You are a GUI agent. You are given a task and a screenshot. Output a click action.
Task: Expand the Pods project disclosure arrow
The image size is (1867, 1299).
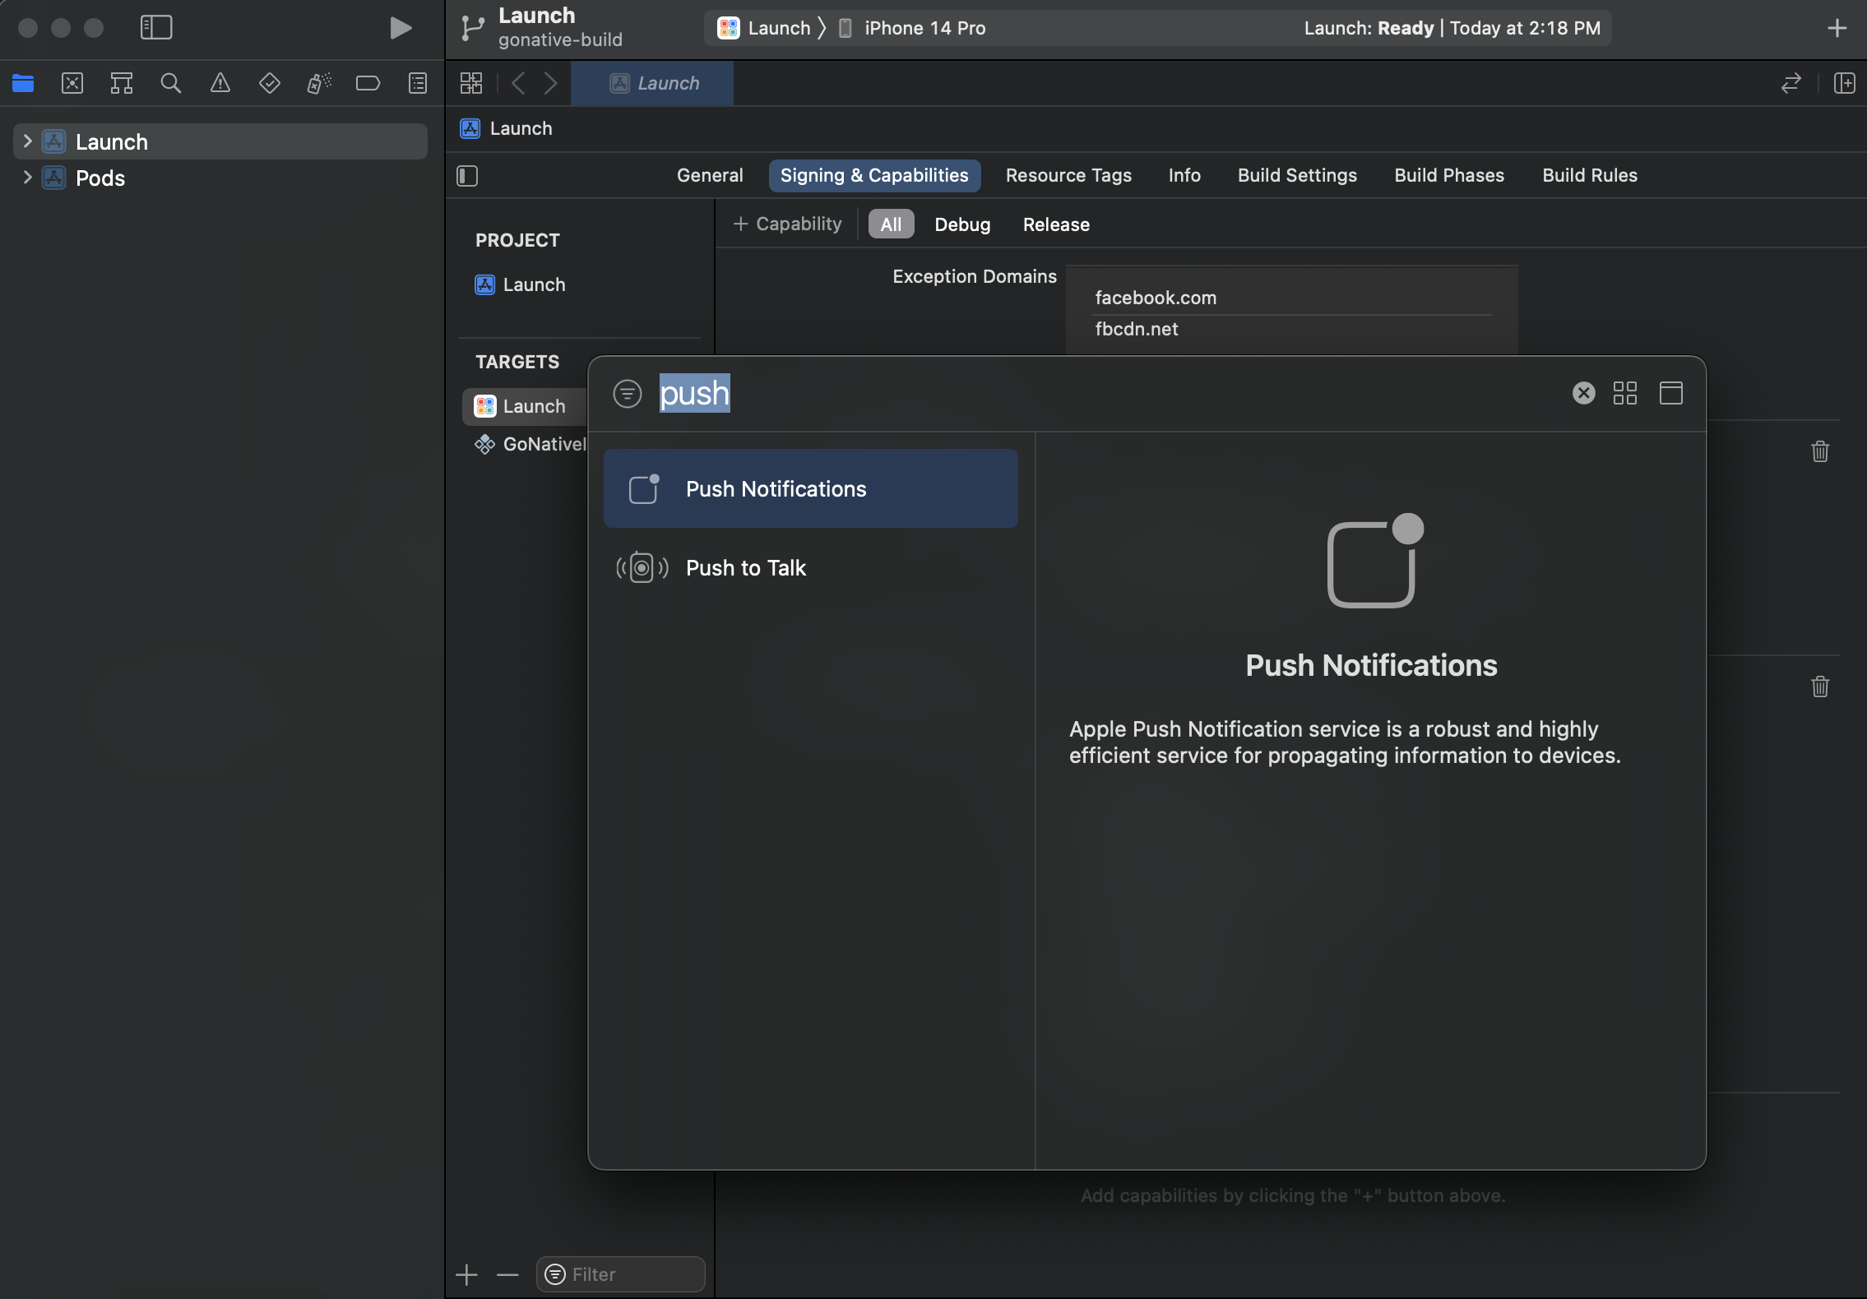click(27, 178)
